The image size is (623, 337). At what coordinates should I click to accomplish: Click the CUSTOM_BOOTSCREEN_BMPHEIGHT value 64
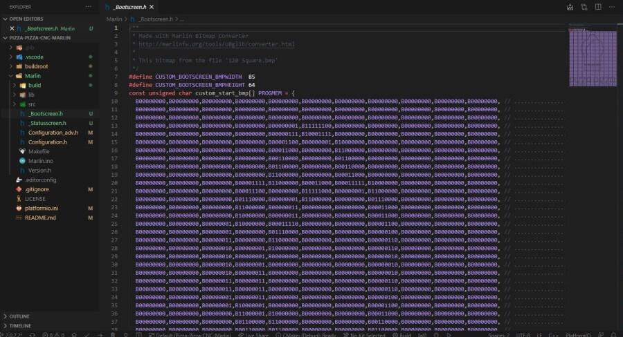point(251,85)
